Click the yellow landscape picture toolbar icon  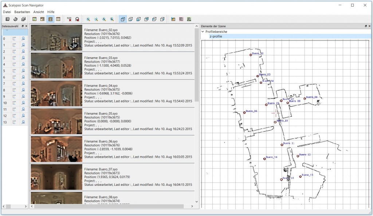[173, 19]
